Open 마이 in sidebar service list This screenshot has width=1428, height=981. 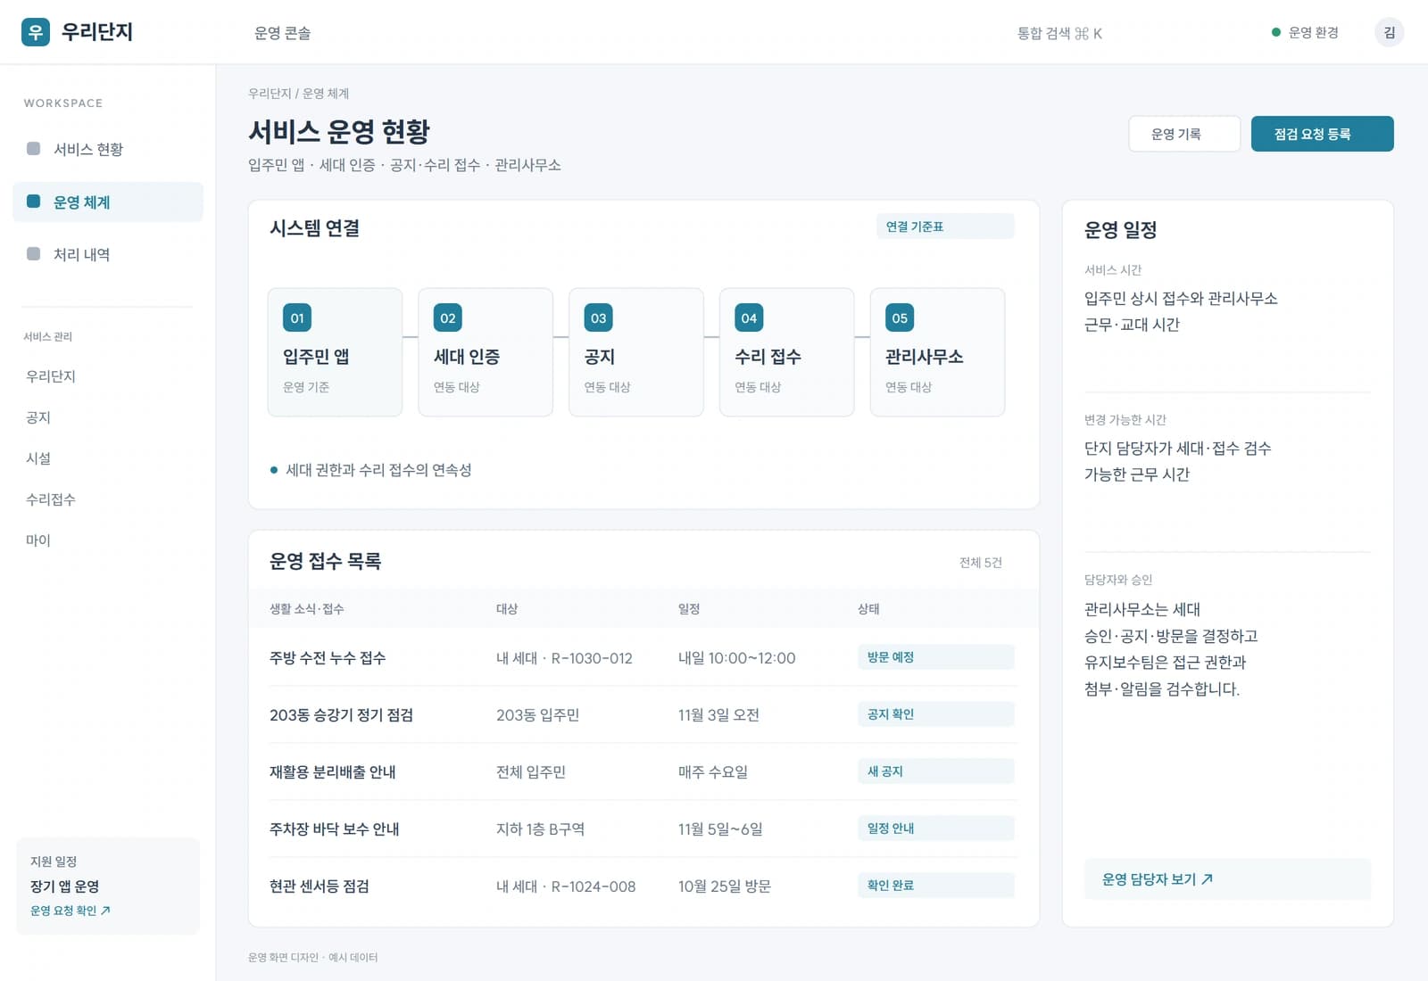[38, 540]
